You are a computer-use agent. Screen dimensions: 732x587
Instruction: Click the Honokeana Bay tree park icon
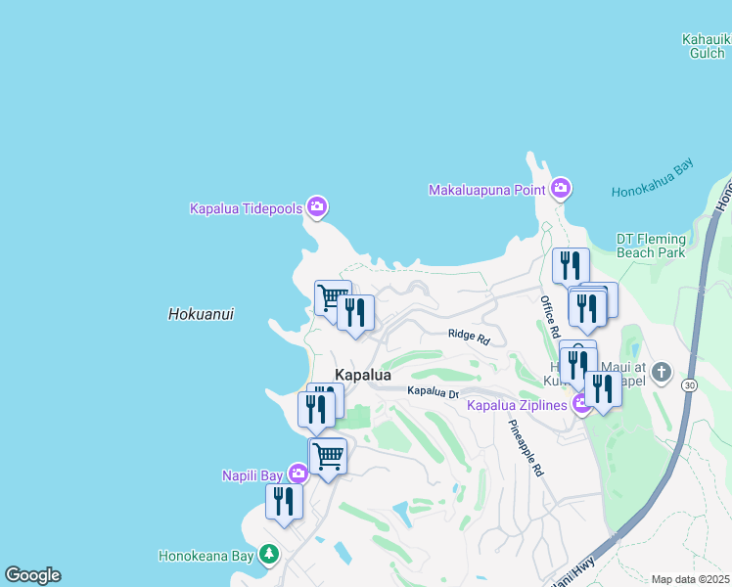click(269, 555)
